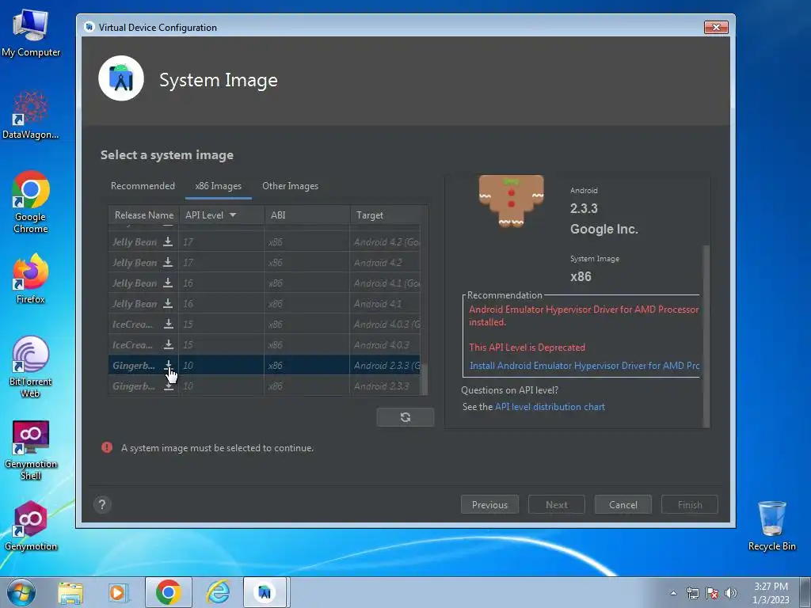
Task: Click the details panel vertical scrollbar
Action: pos(706,336)
